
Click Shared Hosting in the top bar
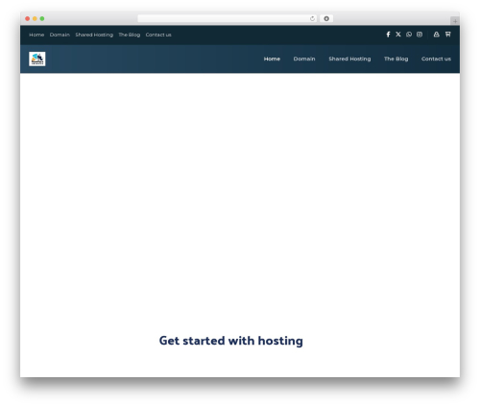coord(94,35)
